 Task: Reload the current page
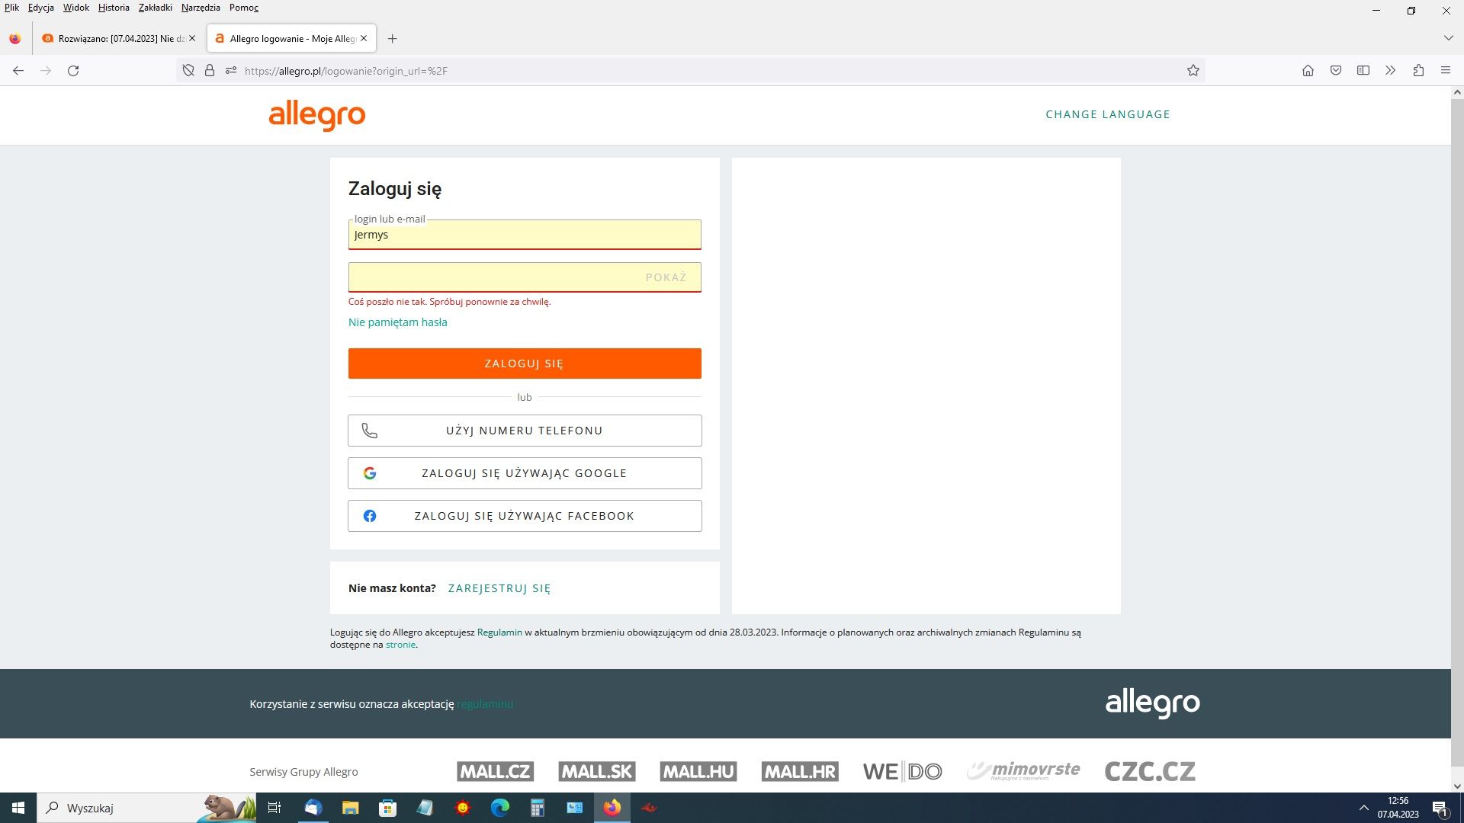pyautogui.click(x=73, y=71)
